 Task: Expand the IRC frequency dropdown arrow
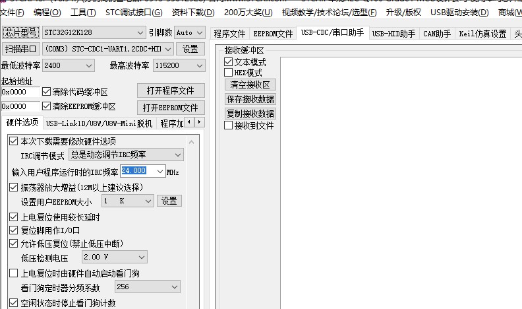pyautogui.click(x=160, y=171)
